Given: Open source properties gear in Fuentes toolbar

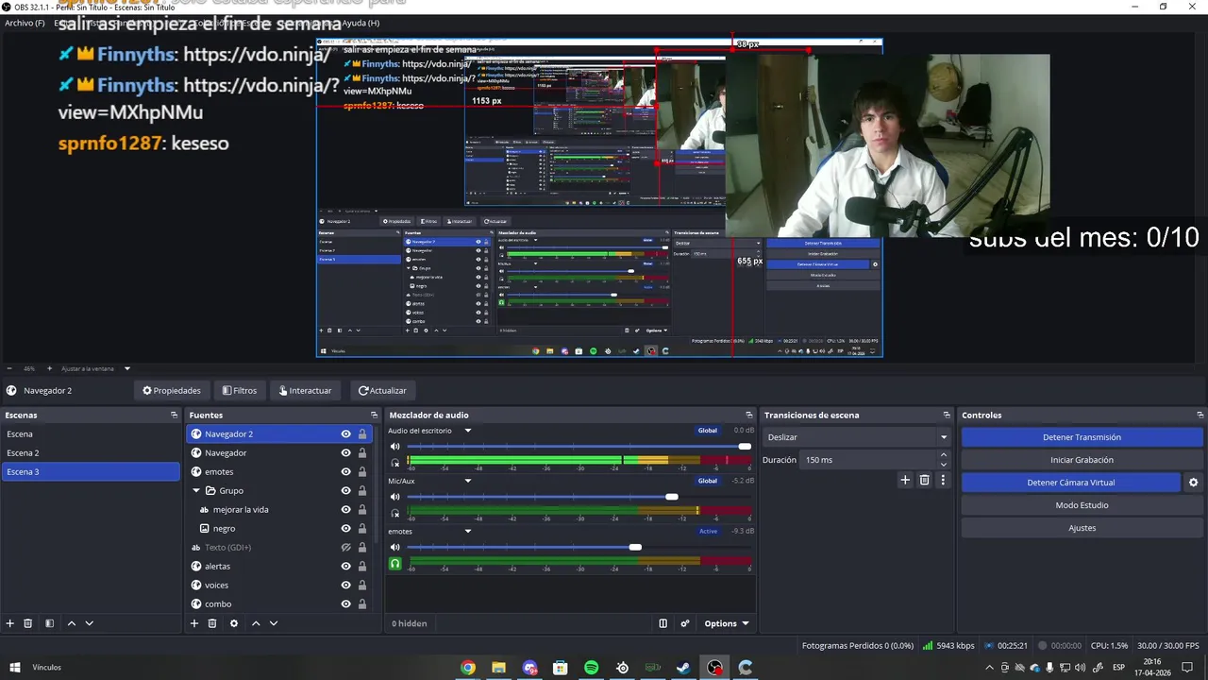Looking at the screenshot, I should 234,623.
